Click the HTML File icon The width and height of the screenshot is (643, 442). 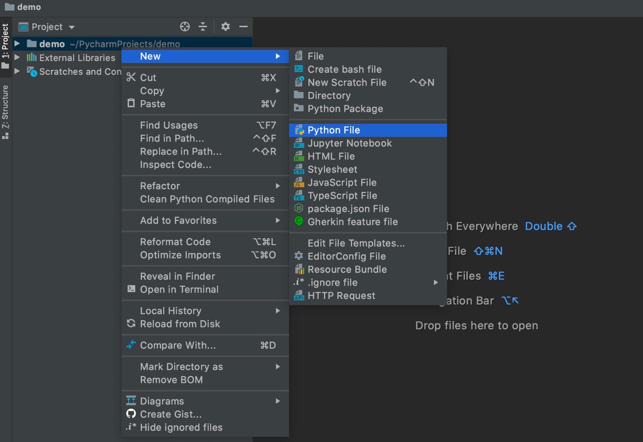pyautogui.click(x=299, y=156)
